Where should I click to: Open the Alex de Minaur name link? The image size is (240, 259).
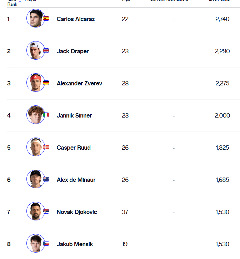[76, 180]
